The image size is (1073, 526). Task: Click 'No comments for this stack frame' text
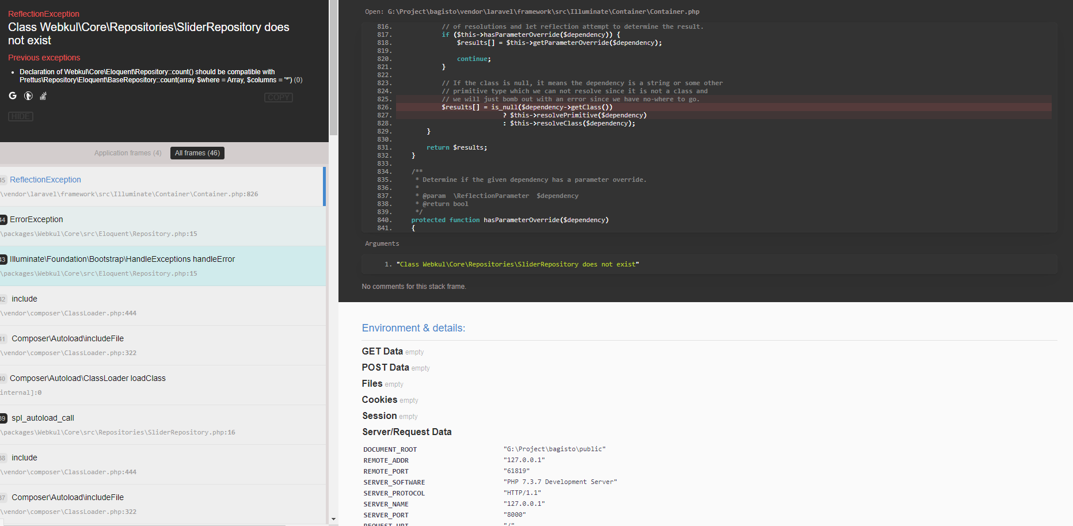pyautogui.click(x=414, y=287)
